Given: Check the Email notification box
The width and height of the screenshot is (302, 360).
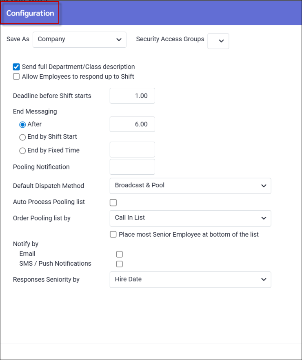Looking at the screenshot, I should coord(119,254).
